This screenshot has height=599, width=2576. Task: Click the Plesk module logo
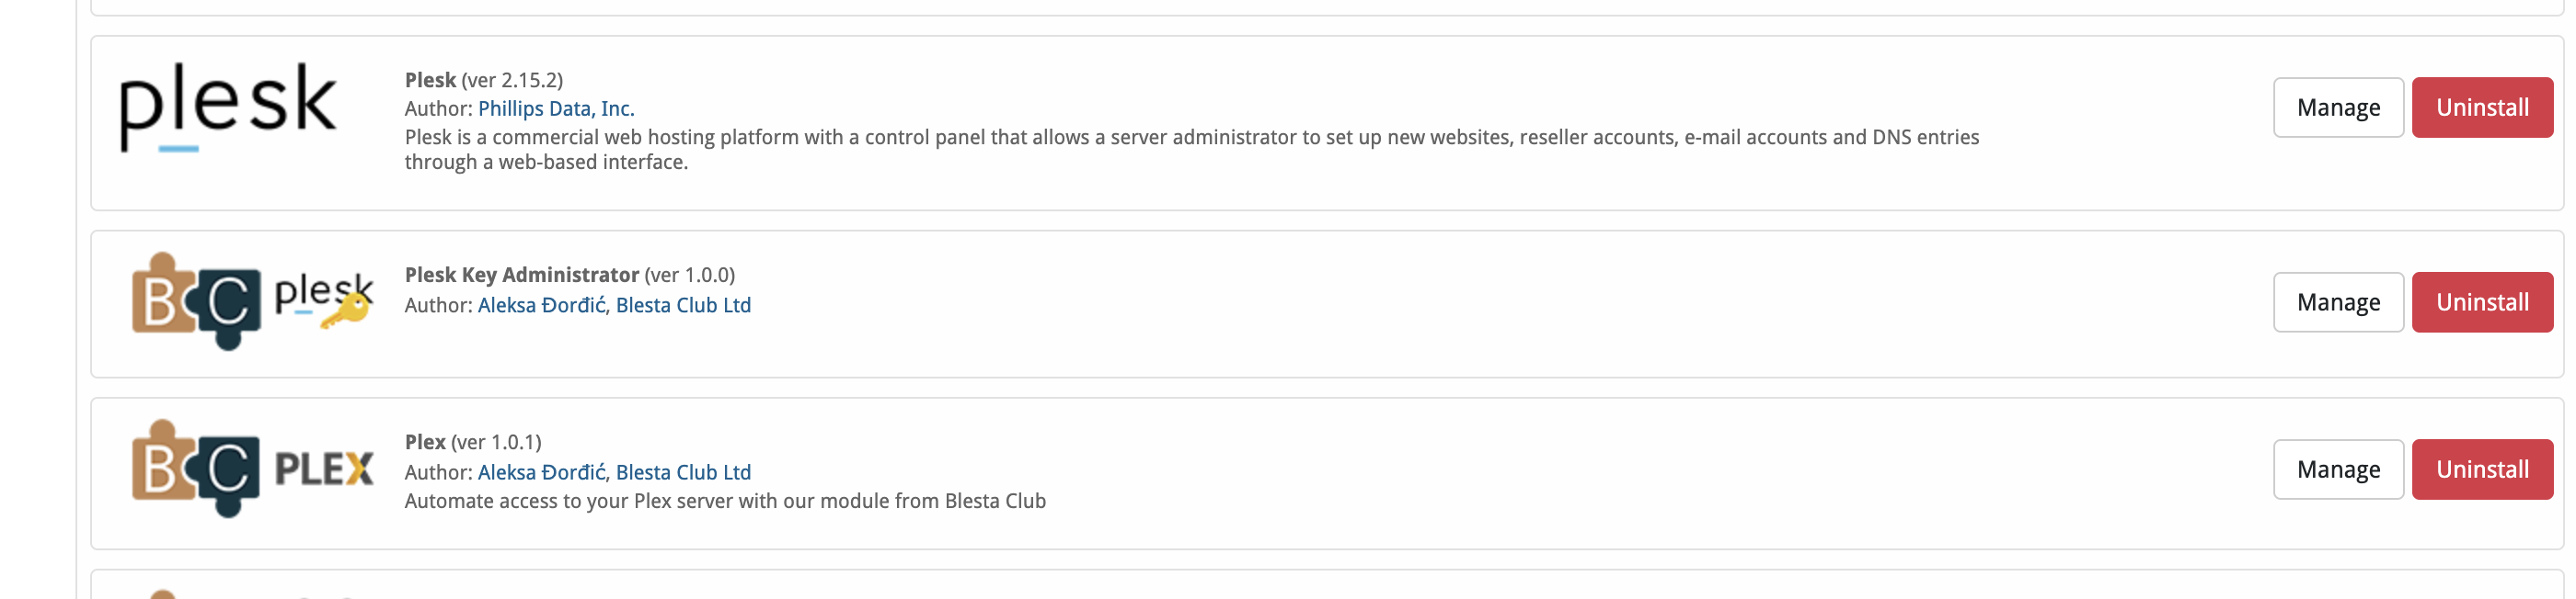228,106
